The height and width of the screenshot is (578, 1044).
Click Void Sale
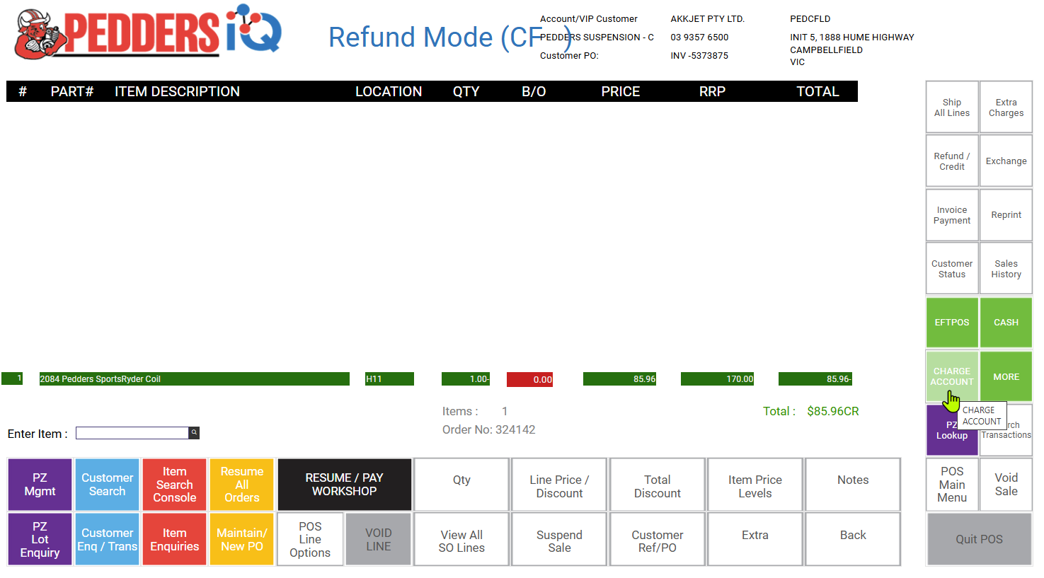pyautogui.click(x=1006, y=485)
